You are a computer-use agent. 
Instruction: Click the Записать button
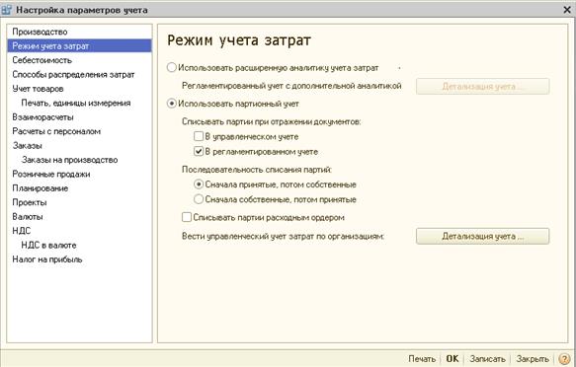(x=487, y=359)
